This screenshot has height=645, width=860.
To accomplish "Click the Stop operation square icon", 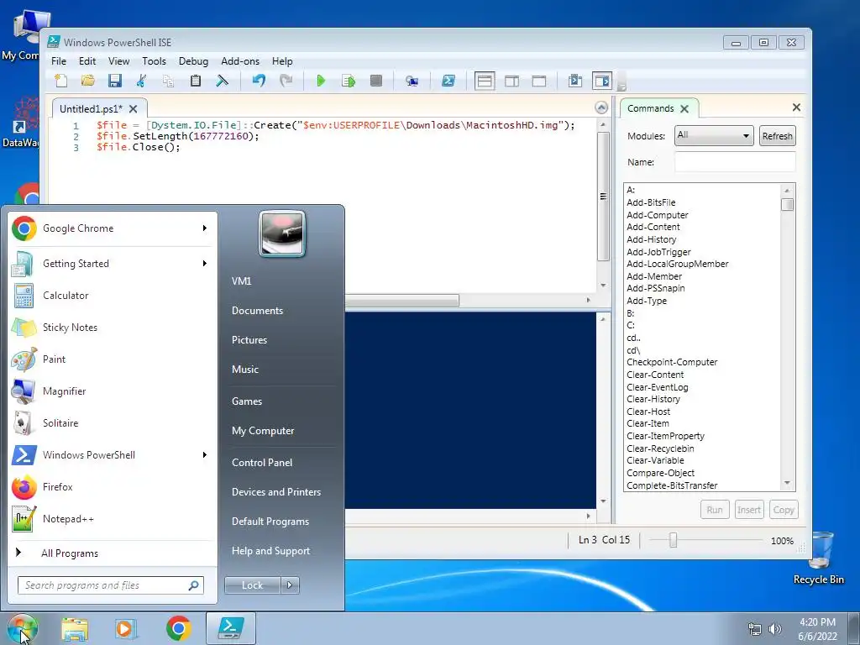I will [x=375, y=81].
